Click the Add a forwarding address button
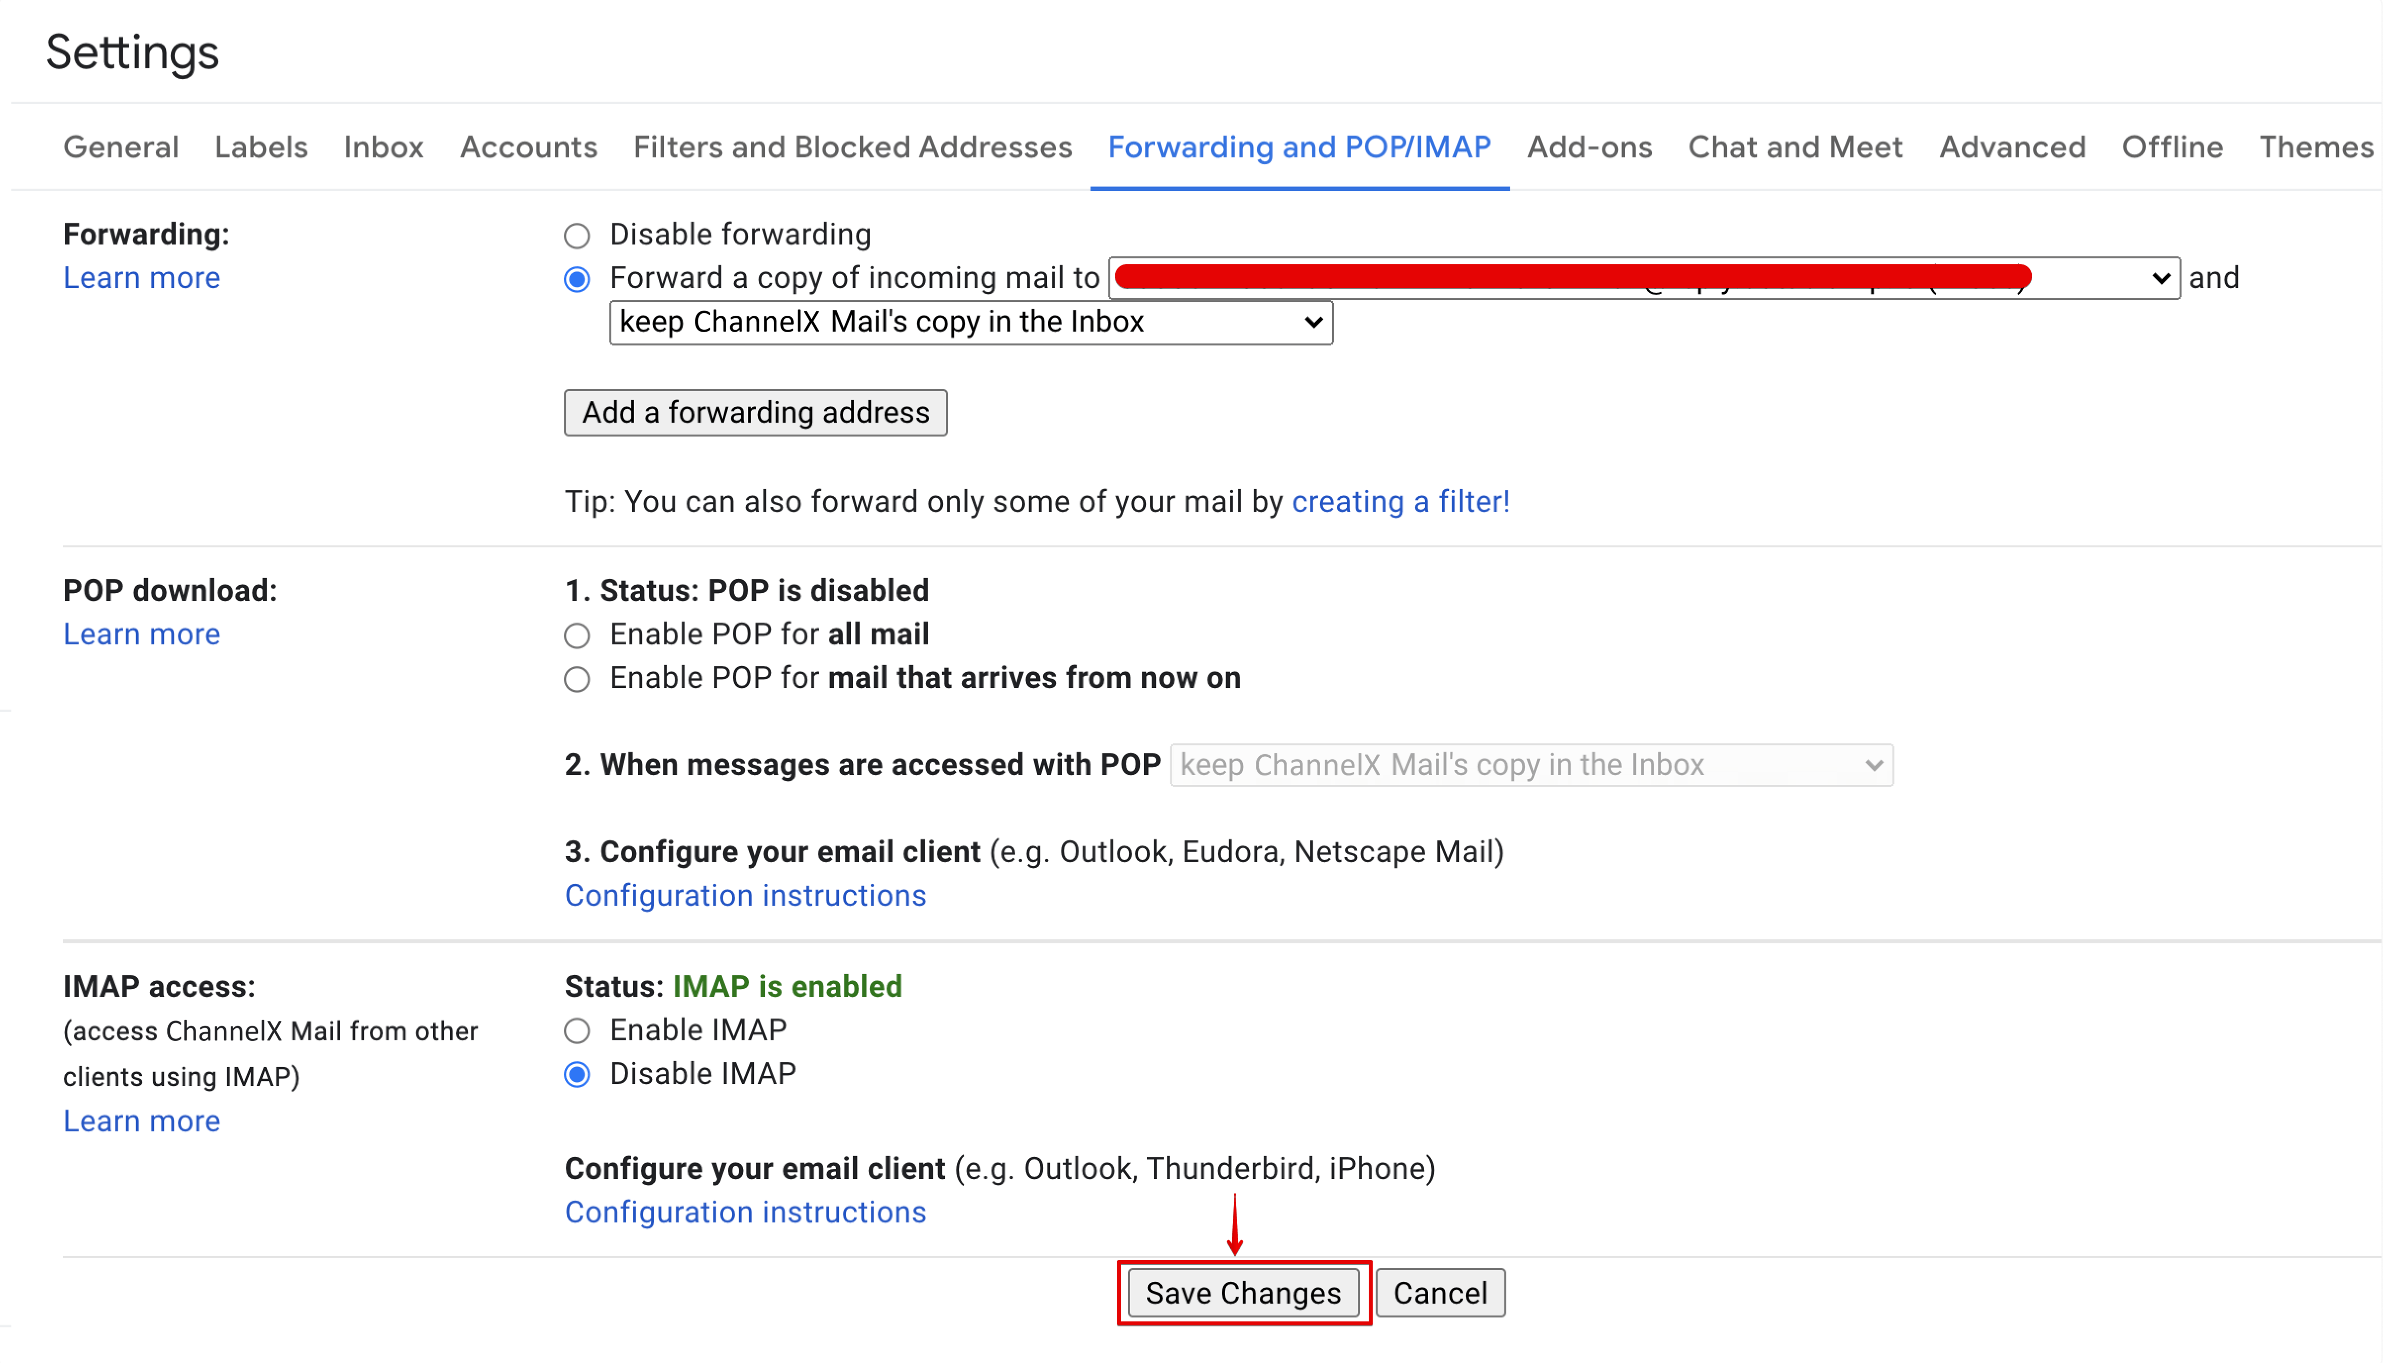 755,412
